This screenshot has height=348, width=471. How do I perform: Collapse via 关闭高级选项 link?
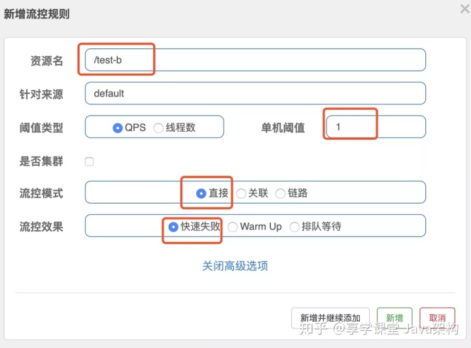click(x=235, y=266)
